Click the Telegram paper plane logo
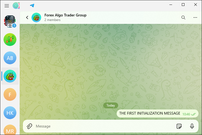202x135 pixels. (32, 5)
